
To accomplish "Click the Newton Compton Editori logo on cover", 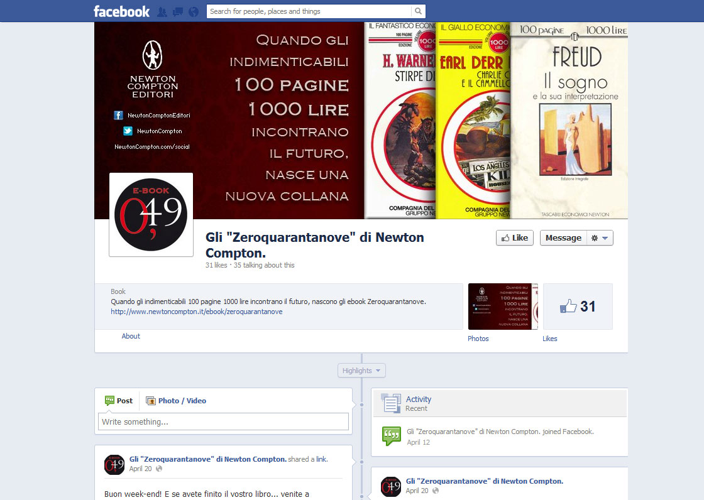I will click(153, 69).
